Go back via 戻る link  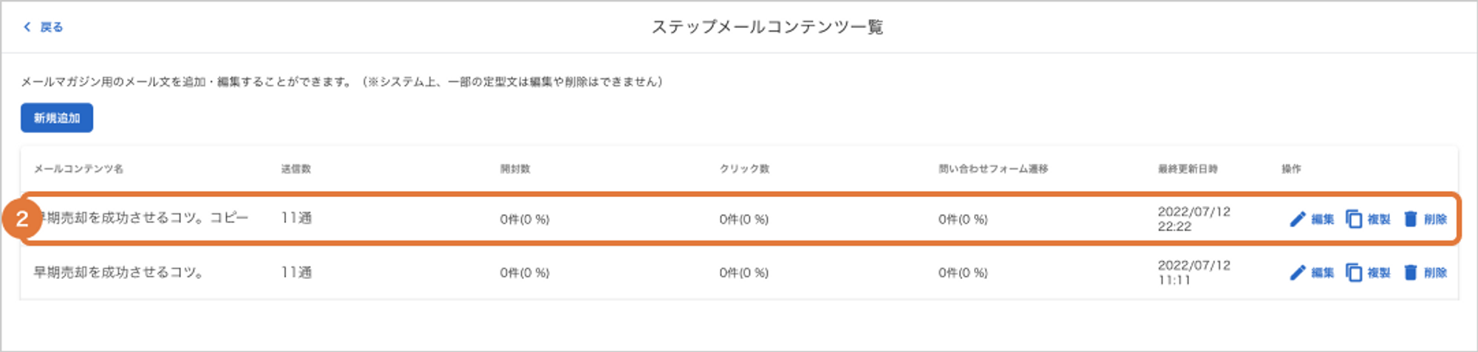tap(51, 27)
